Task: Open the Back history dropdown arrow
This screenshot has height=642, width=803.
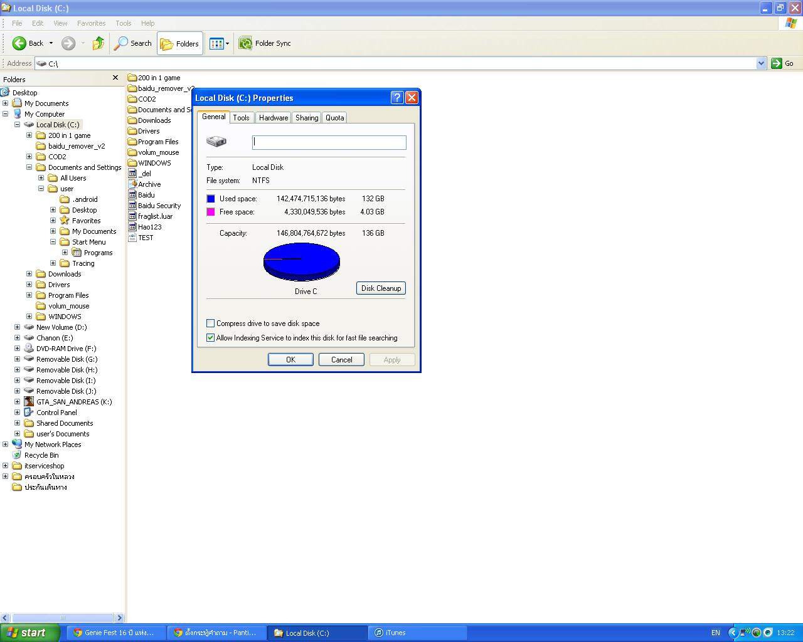Action: pos(51,43)
